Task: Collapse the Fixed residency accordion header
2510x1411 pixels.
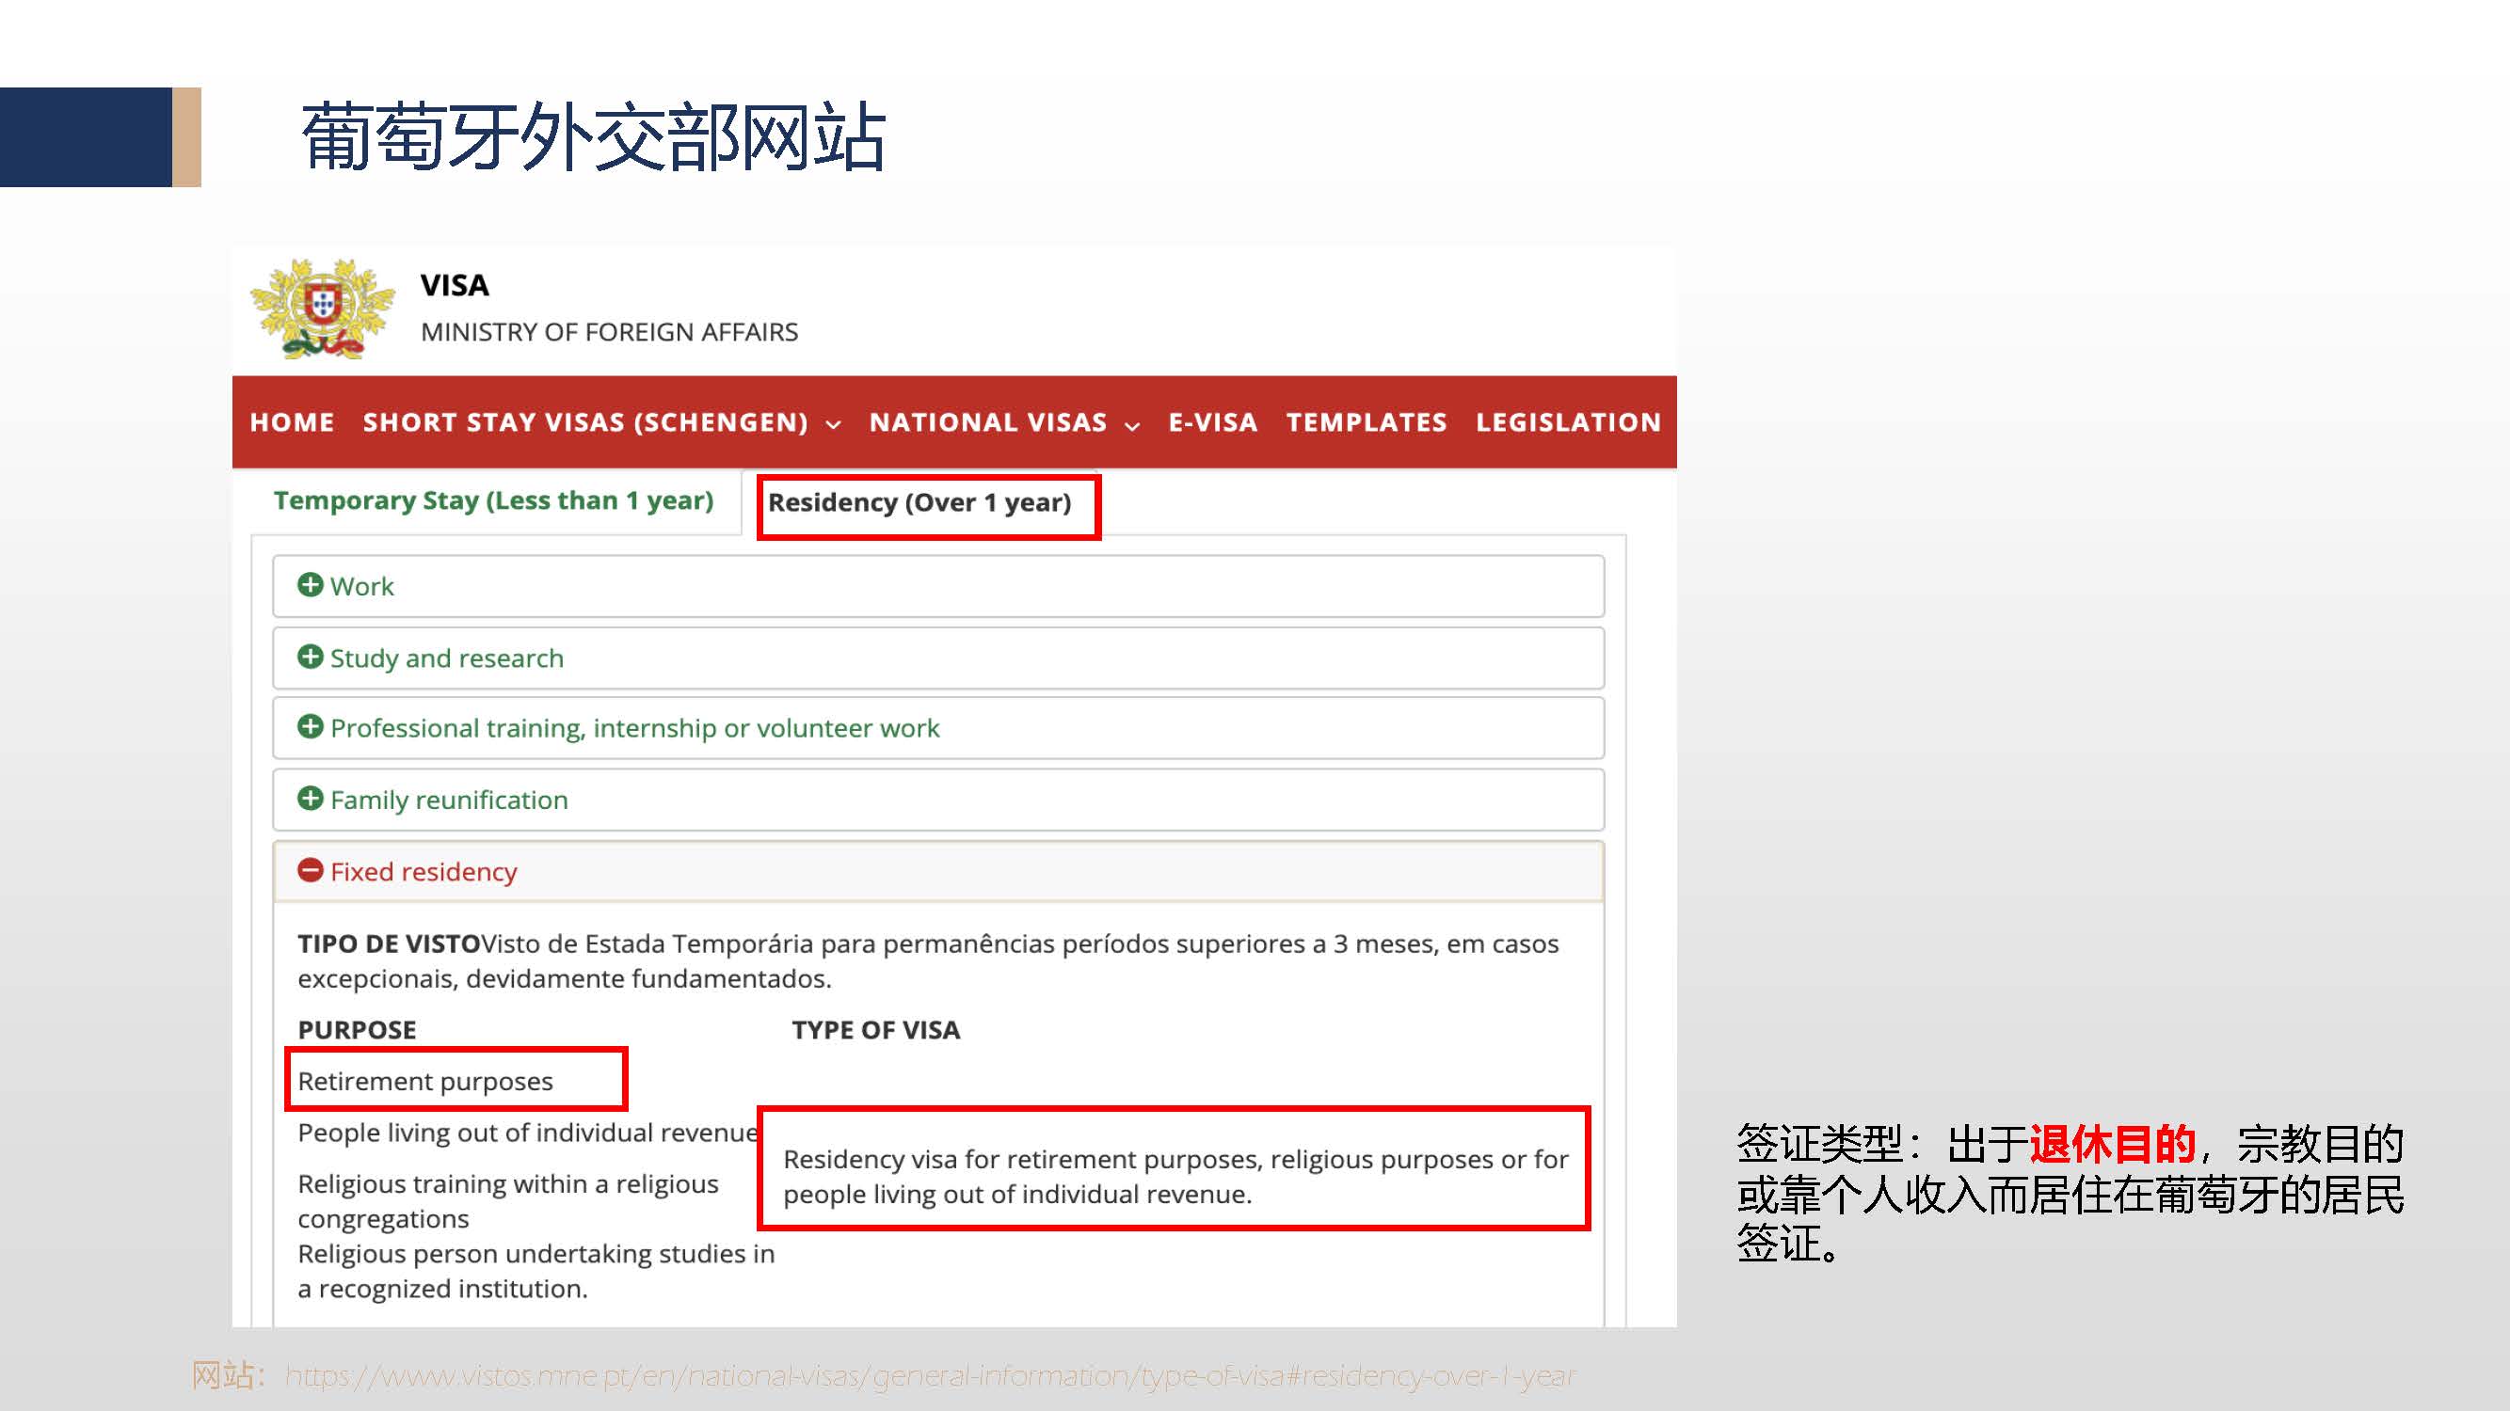Action: tap(424, 872)
